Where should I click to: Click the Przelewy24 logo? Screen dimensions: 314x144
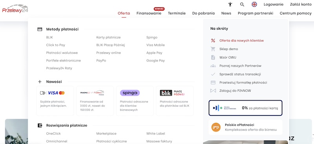point(15,9)
